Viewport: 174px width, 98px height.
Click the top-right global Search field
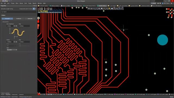157,1
